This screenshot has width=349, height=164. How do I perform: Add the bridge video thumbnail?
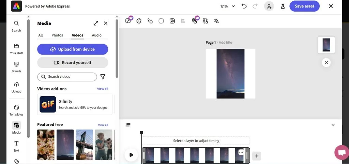pyautogui.click(x=85, y=145)
